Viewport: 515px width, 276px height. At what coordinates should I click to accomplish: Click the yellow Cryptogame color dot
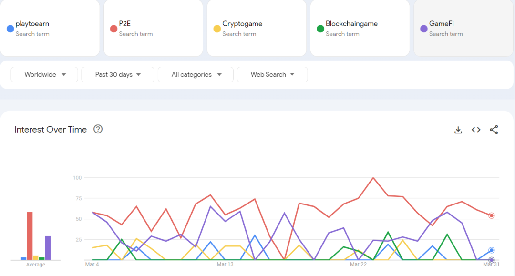click(x=217, y=29)
